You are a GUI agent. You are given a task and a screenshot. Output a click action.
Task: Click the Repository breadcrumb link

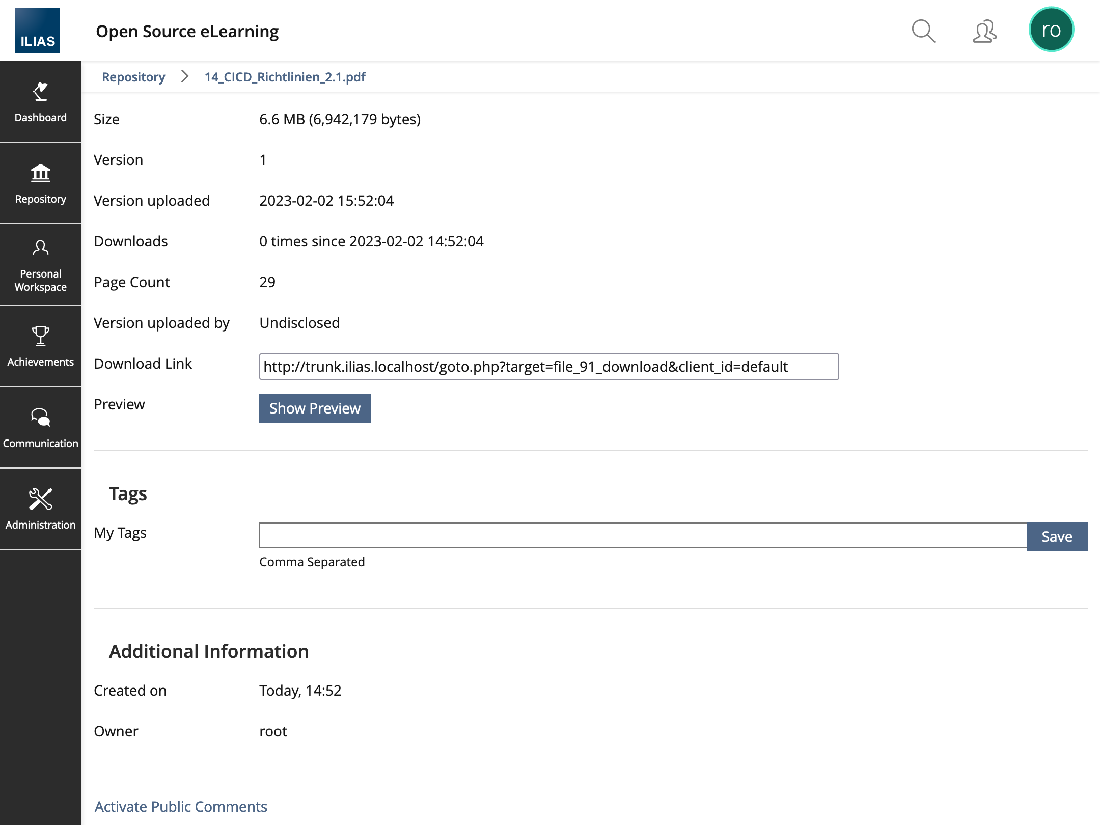(133, 77)
